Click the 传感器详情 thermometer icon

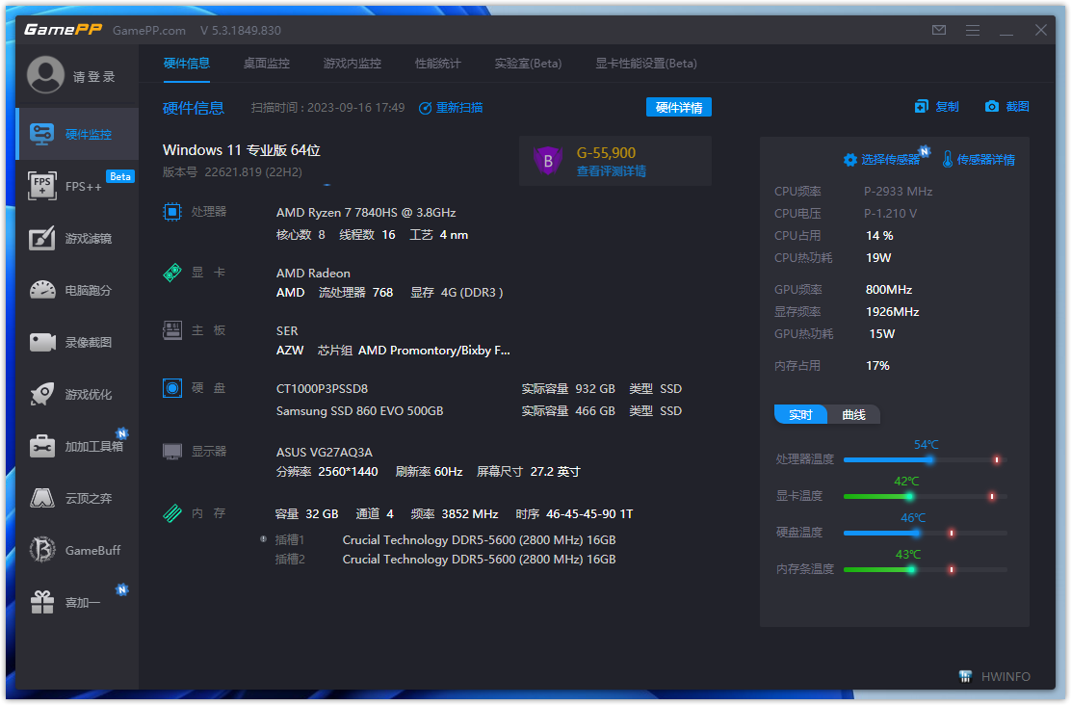(948, 159)
